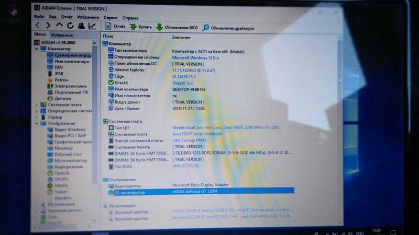
Task: Collapse the Отображение tree node
Action: click(36, 124)
